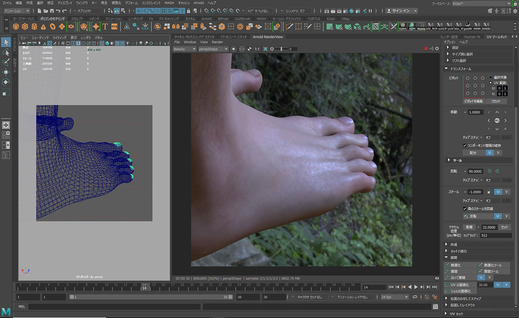Click the SHDD shelf icon
Viewport: 519px width, 318px height.
(x=486, y=27)
